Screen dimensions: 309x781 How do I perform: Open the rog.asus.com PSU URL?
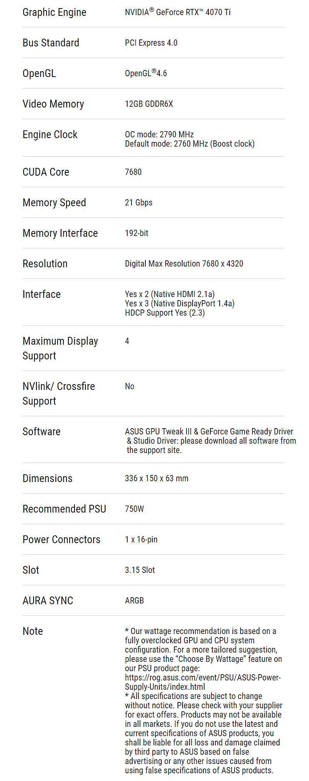[x=203, y=682]
